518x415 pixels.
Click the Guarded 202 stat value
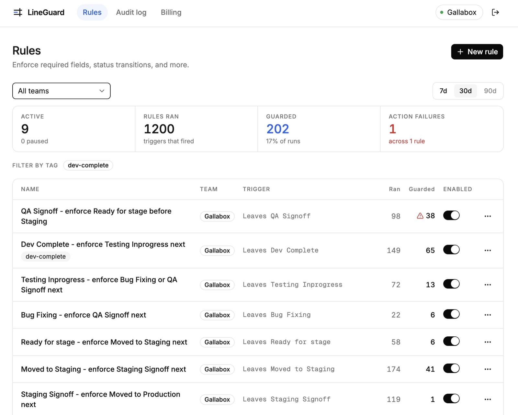point(277,129)
